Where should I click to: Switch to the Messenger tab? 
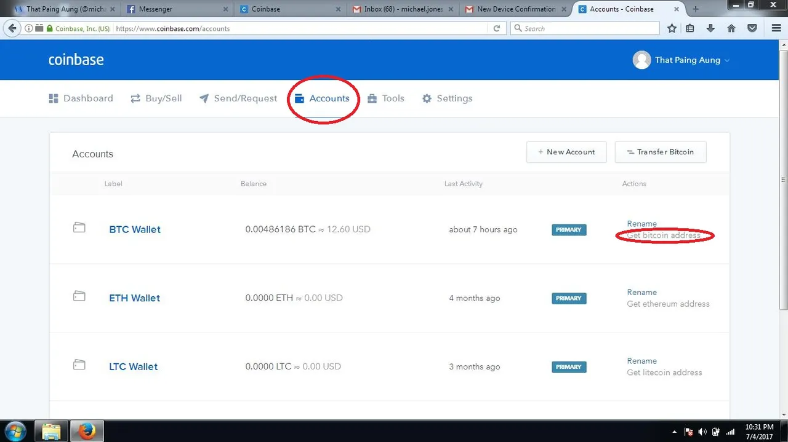point(177,9)
